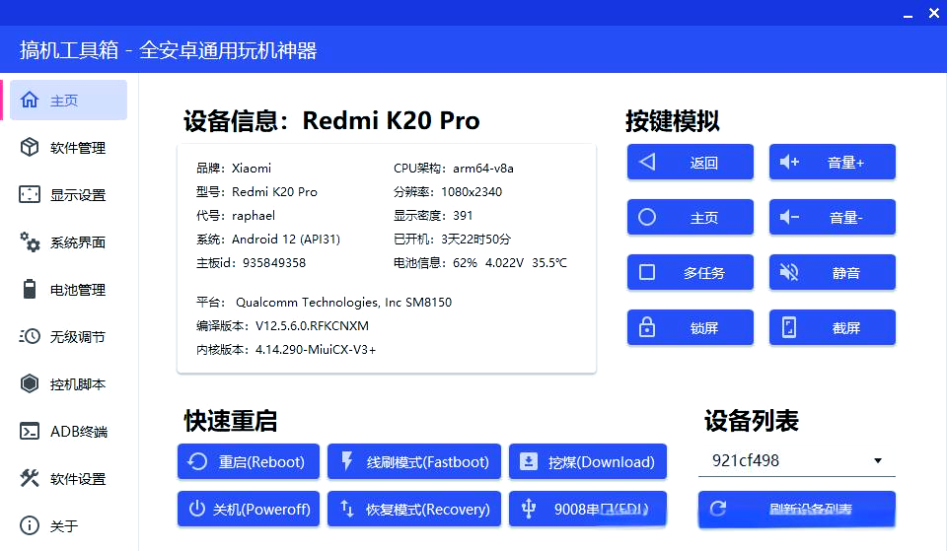This screenshot has height=551, width=947.
Task: Take a screenshot with 截屏
Action: tap(833, 327)
